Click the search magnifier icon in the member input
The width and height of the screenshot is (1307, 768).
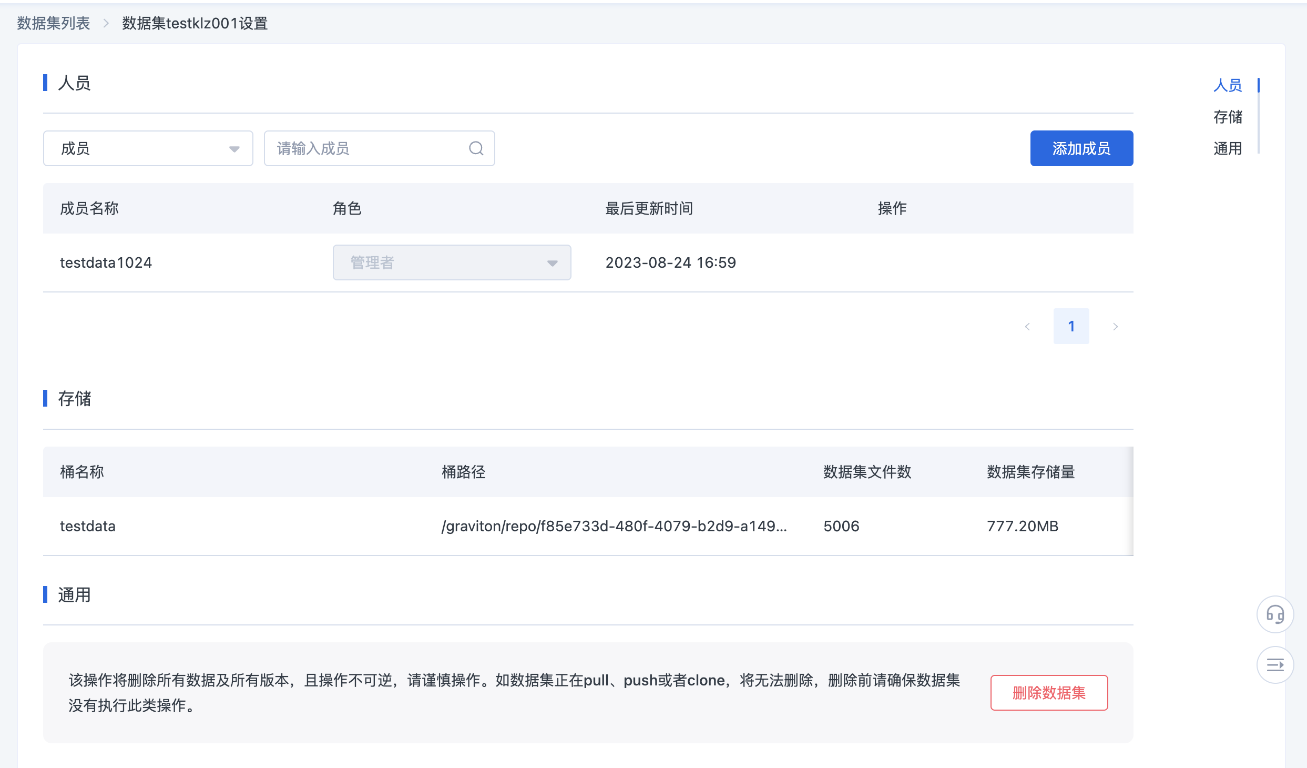coord(476,148)
